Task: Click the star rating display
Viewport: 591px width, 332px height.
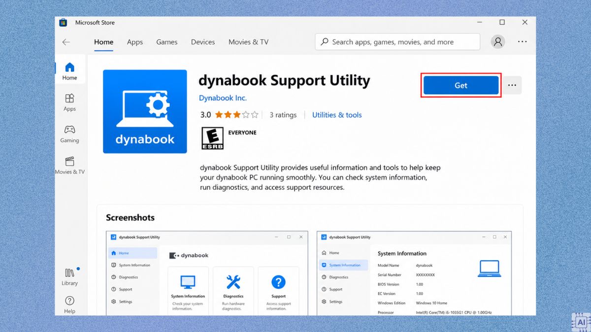Action: tap(237, 115)
